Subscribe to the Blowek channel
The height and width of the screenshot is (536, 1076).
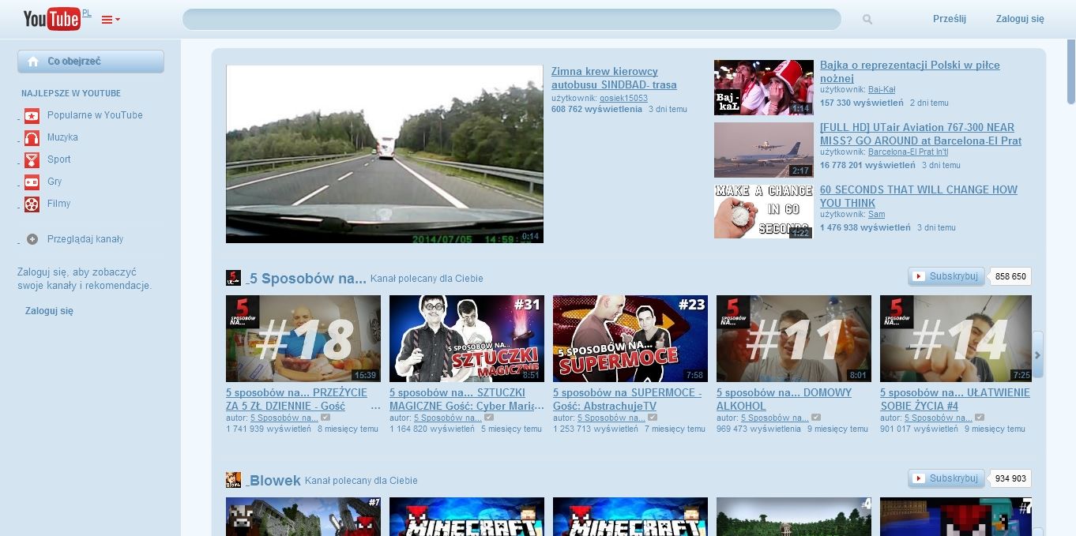pos(946,478)
